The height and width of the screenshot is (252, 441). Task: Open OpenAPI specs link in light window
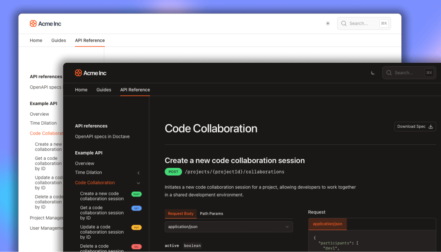point(47,87)
